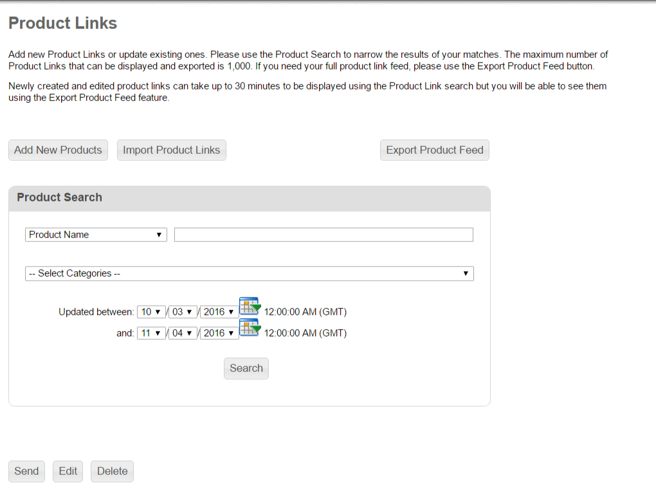Viewport: 656px width, 489px height.
Task: Open the end month dropdown showing 11
Action: [151, 333]
